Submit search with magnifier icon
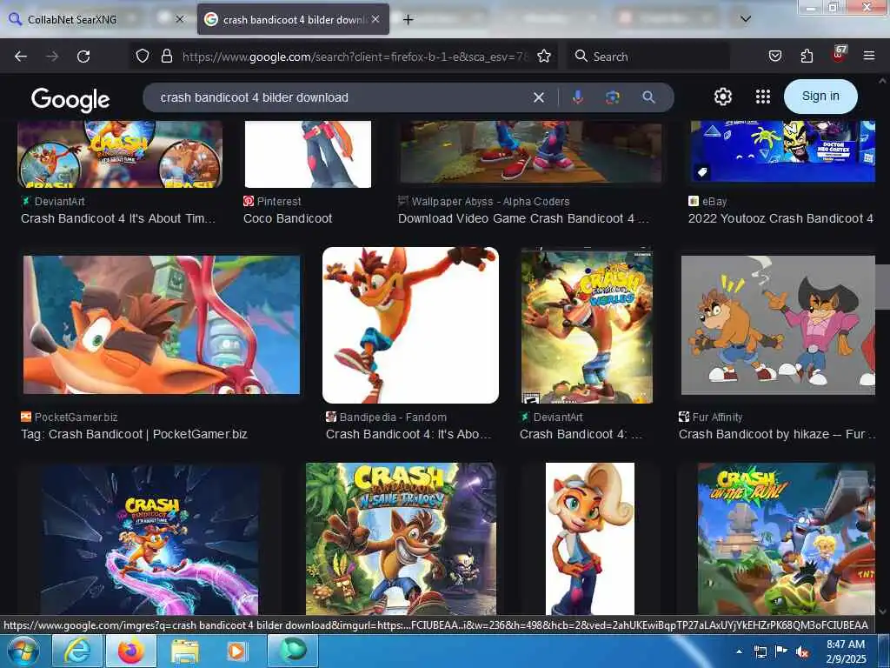Viewport: 890px width, 668px height. point(648,97)
